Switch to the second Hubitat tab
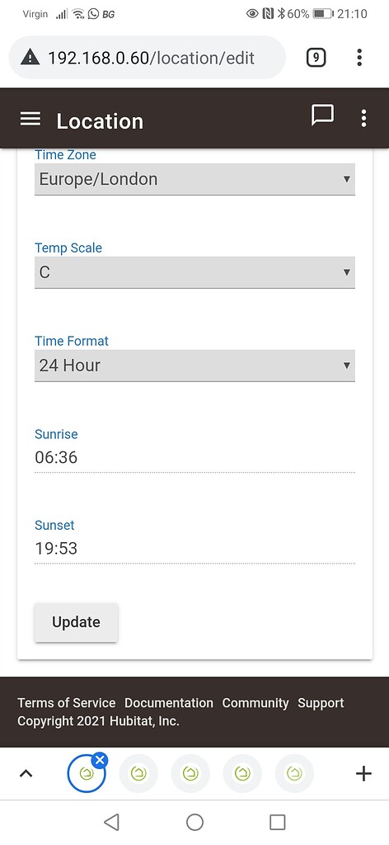The width and height of the screenshot is (389, 845). tap(138, 774)
